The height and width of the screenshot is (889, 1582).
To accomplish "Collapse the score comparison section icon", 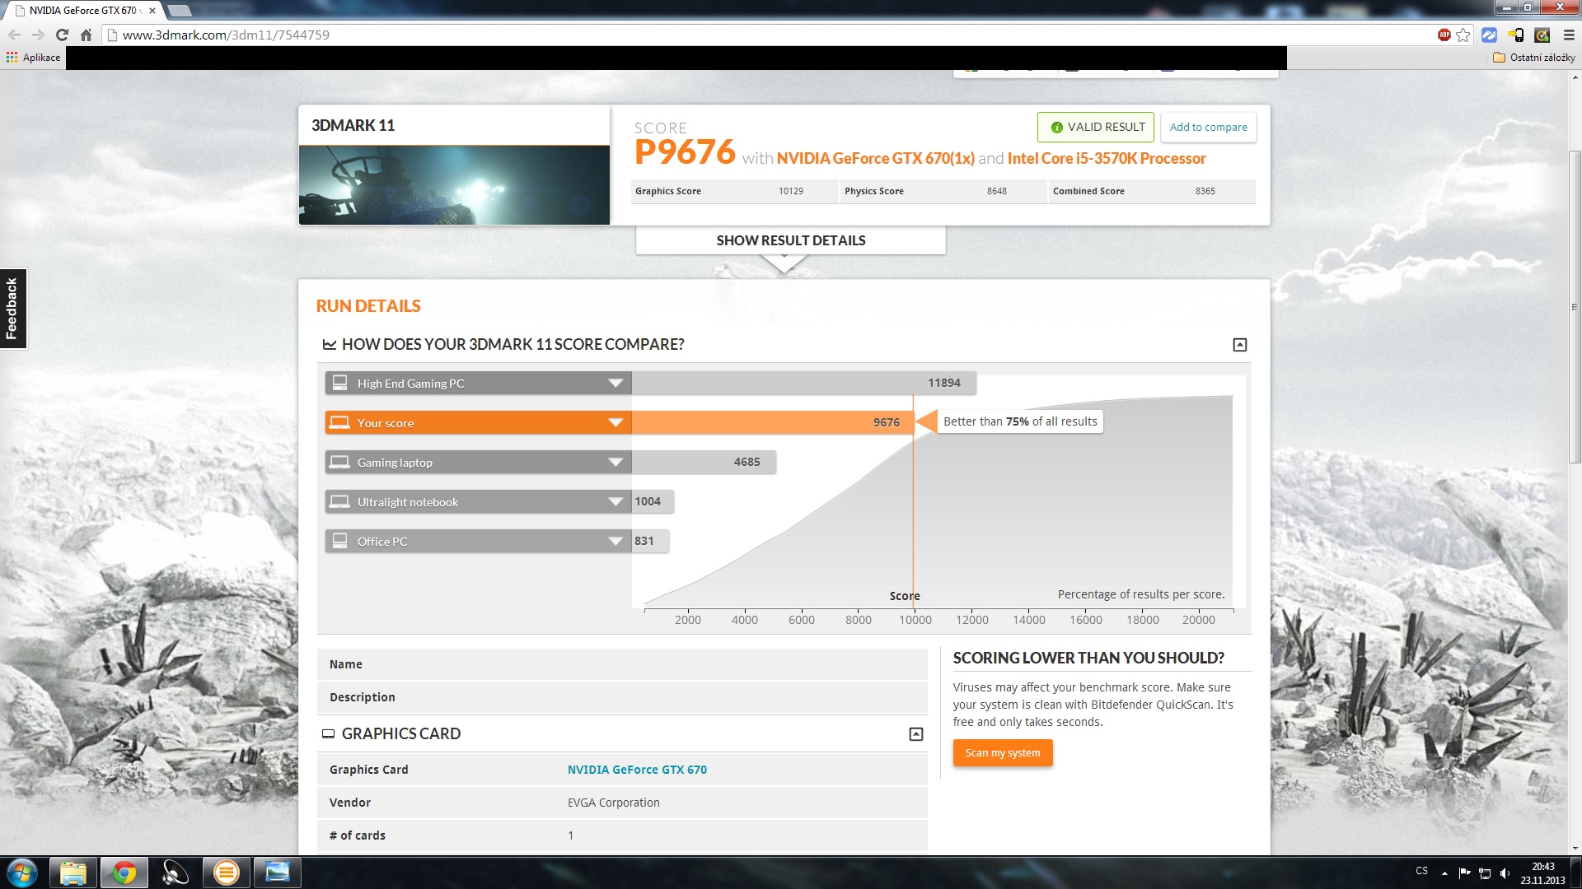I will pyautogui.click(x=1239, y=345).
